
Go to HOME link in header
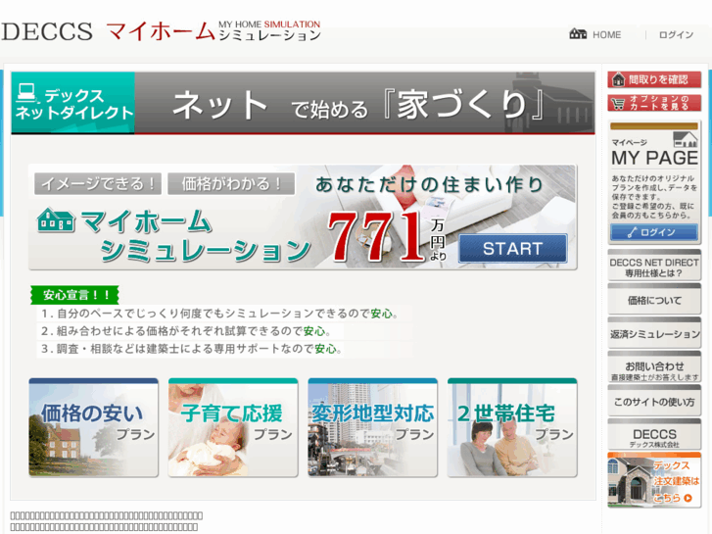click(x=606, y=34)
